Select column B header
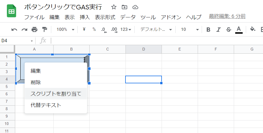This screenshot has width=263, height=133. tap(71, 49)
